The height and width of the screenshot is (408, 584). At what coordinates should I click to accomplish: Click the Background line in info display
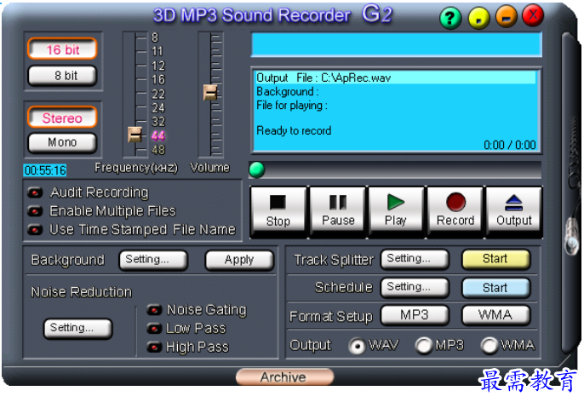pyautogui.click(x=288, y=92)
